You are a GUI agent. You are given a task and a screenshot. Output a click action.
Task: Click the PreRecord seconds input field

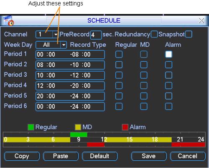[96, 35]
